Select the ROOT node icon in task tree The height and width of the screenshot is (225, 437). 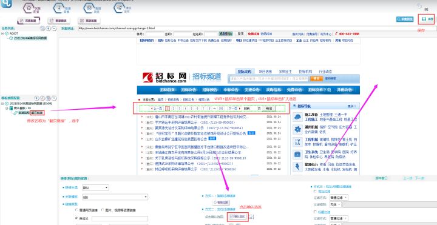[7, 33]
